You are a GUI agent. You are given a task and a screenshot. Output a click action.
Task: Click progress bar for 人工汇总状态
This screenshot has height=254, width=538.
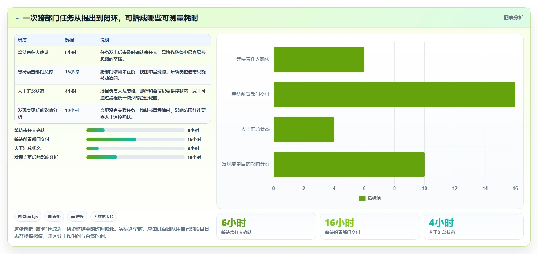pos(135,149)
